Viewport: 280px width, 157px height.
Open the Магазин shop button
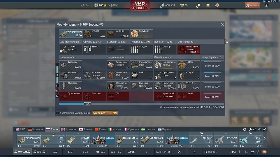253,5
